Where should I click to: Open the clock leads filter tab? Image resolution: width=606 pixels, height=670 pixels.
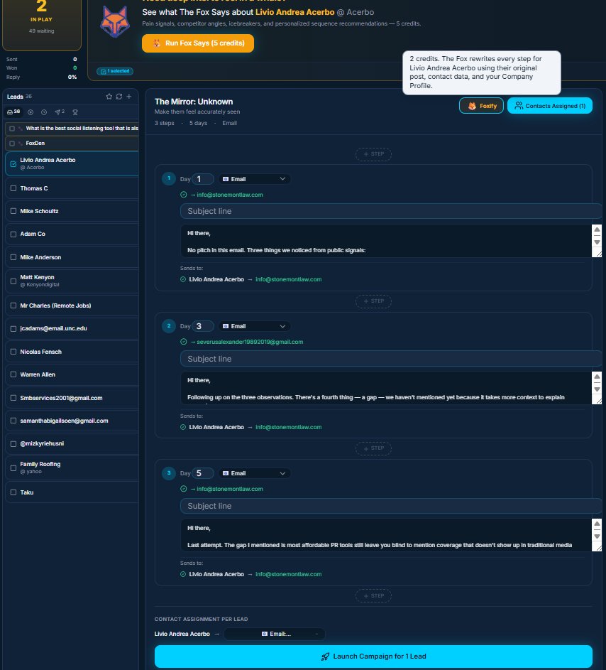(x=44, y=112)
